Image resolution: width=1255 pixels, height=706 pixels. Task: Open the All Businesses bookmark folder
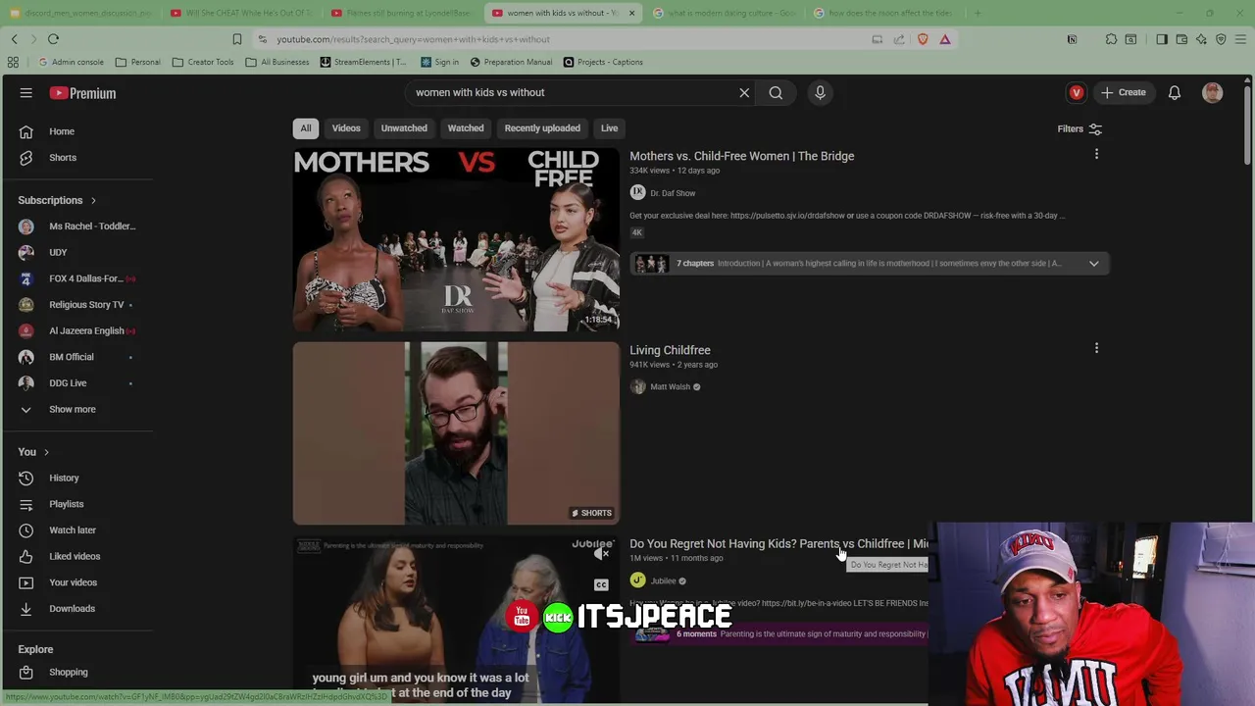[x=277, y=62]
